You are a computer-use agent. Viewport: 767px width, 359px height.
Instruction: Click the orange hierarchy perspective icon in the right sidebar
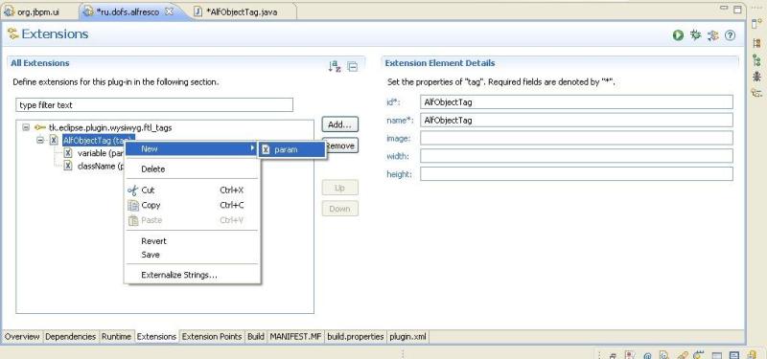pyautogui.click(x=756, y=43)
